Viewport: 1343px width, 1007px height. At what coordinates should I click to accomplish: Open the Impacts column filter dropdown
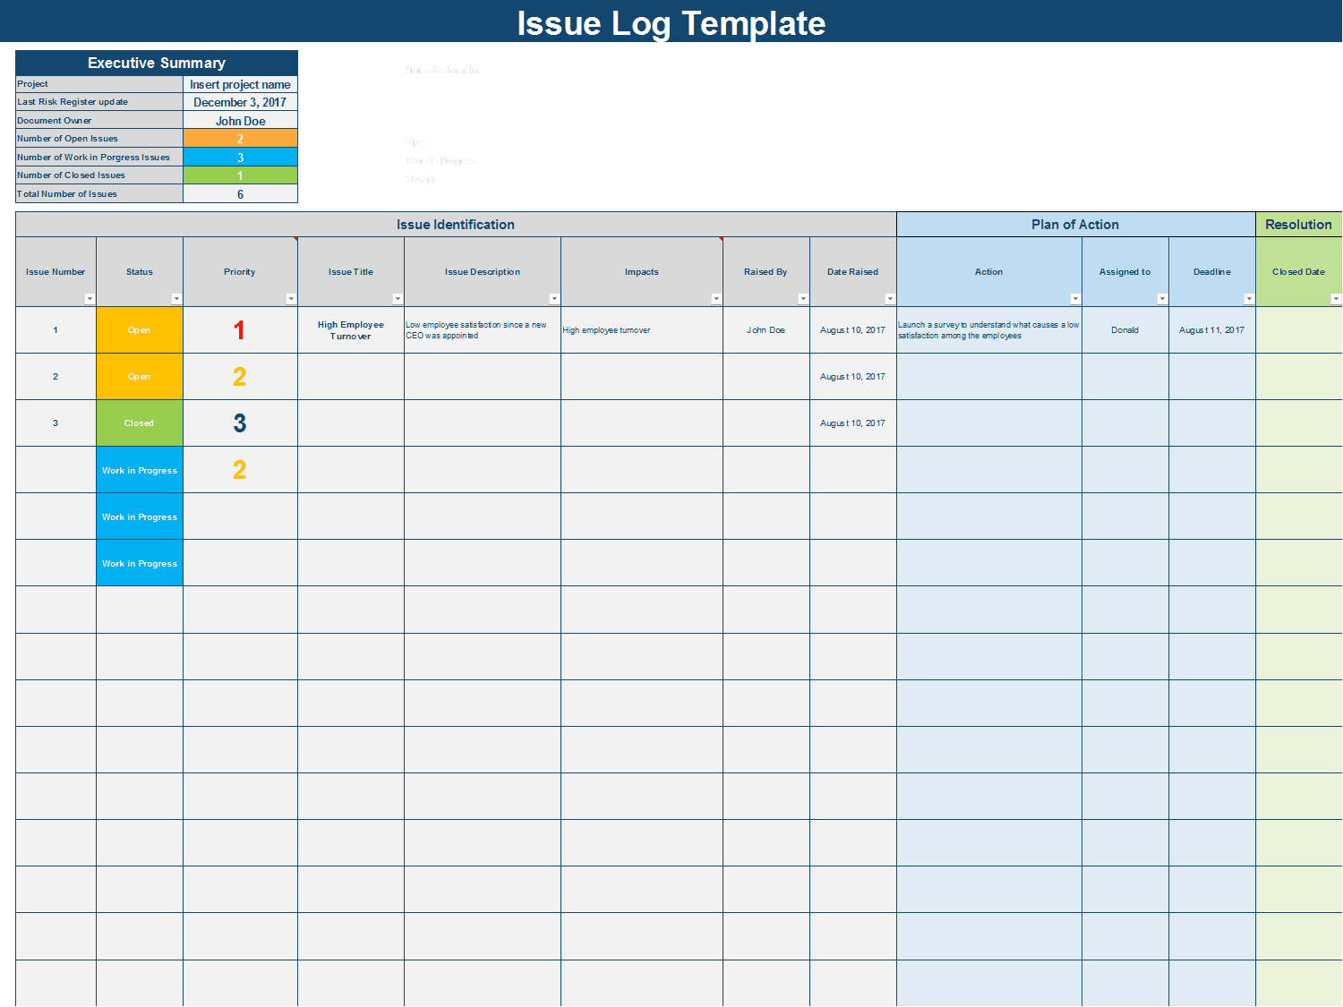pos(716,299)
